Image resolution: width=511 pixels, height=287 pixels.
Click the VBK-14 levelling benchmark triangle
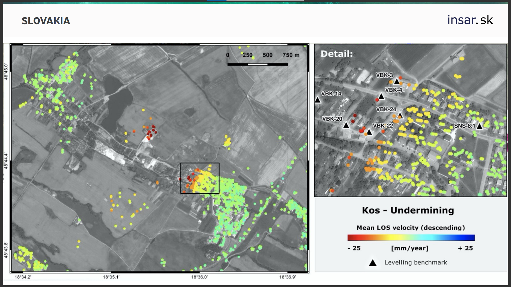point(318,100)
